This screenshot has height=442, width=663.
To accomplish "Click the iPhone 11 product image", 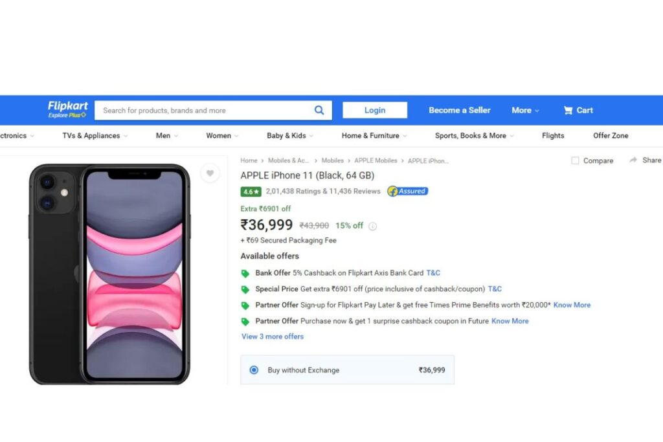I will tap(109, 274).
